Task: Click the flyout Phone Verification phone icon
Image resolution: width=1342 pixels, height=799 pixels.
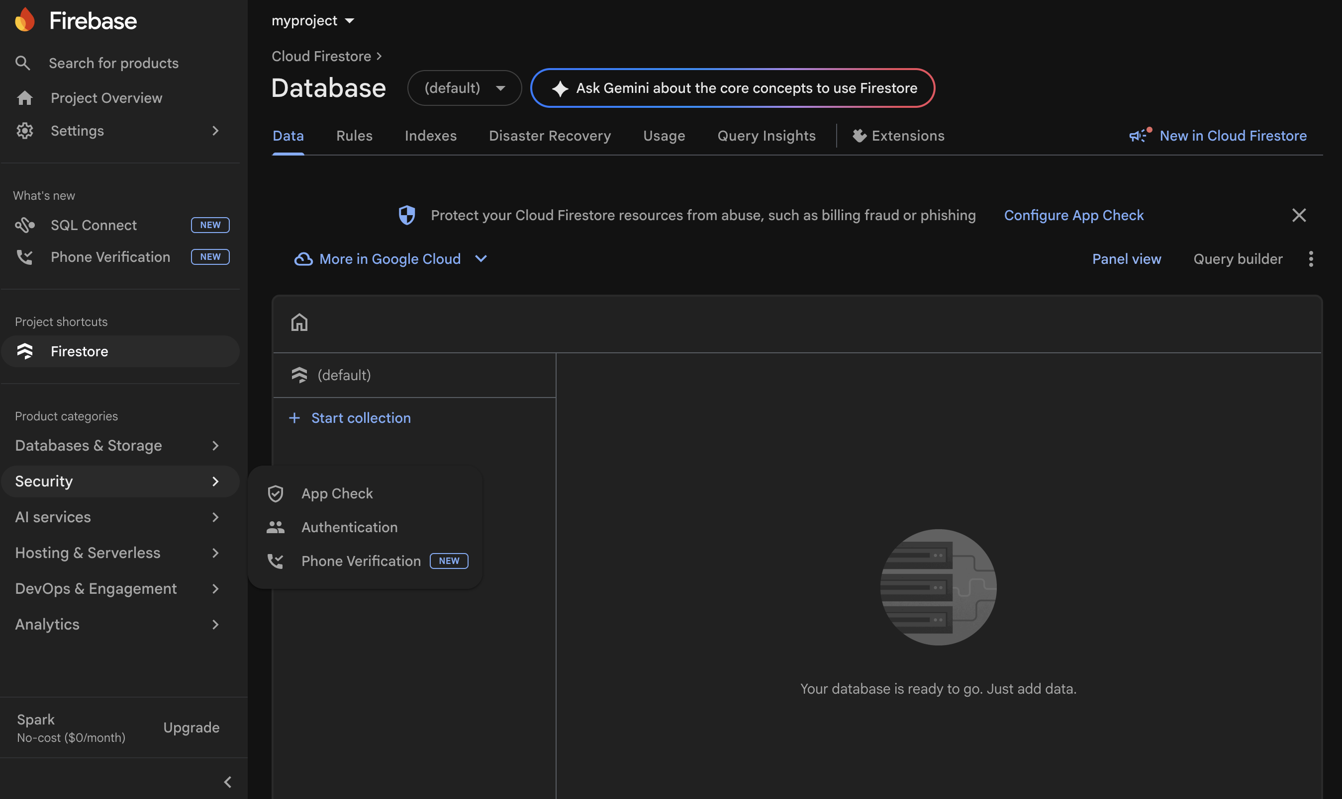Action: 276,561
